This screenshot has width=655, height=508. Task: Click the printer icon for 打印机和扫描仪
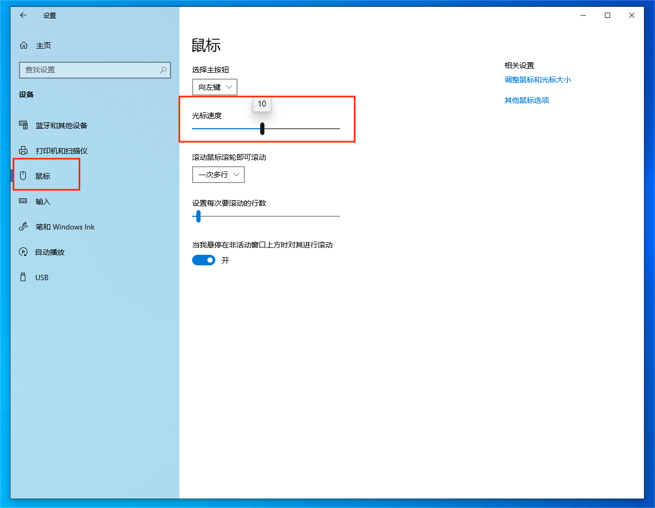(23, 150)
